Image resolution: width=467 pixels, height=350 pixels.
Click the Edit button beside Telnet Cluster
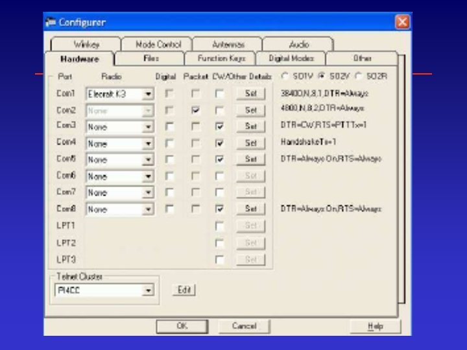coord(184,290)
